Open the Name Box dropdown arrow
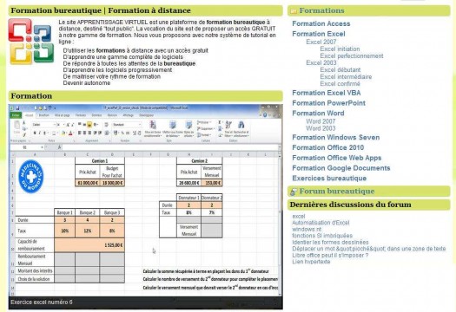The width and height of the screenshot is (456, 312). [42, 147]
